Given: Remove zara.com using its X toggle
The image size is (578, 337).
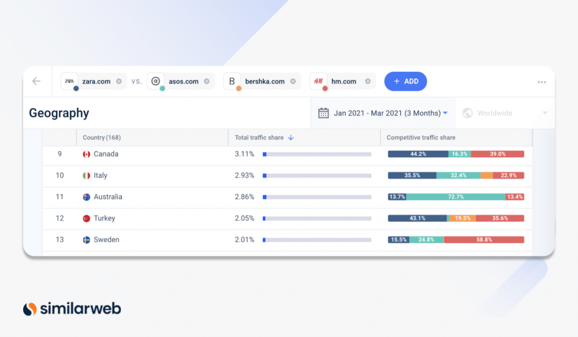Looking at the screenshot, I should click(x=119, y=81).
